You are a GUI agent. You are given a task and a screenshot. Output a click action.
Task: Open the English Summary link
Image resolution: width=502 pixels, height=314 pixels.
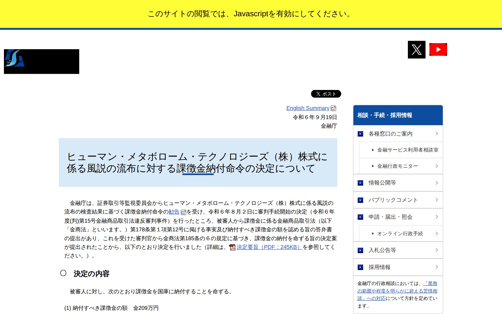pyautogui.click(x=308, y=108)
